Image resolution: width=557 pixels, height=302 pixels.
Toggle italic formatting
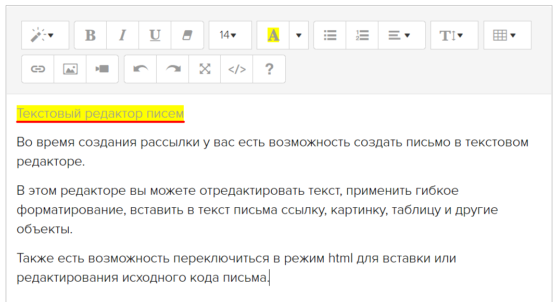pyautogui.click(x=123, y=35)
